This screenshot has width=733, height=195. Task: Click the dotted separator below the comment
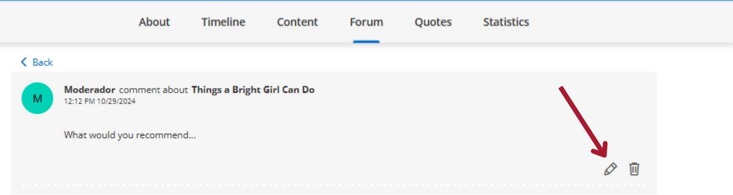point(334,185)
